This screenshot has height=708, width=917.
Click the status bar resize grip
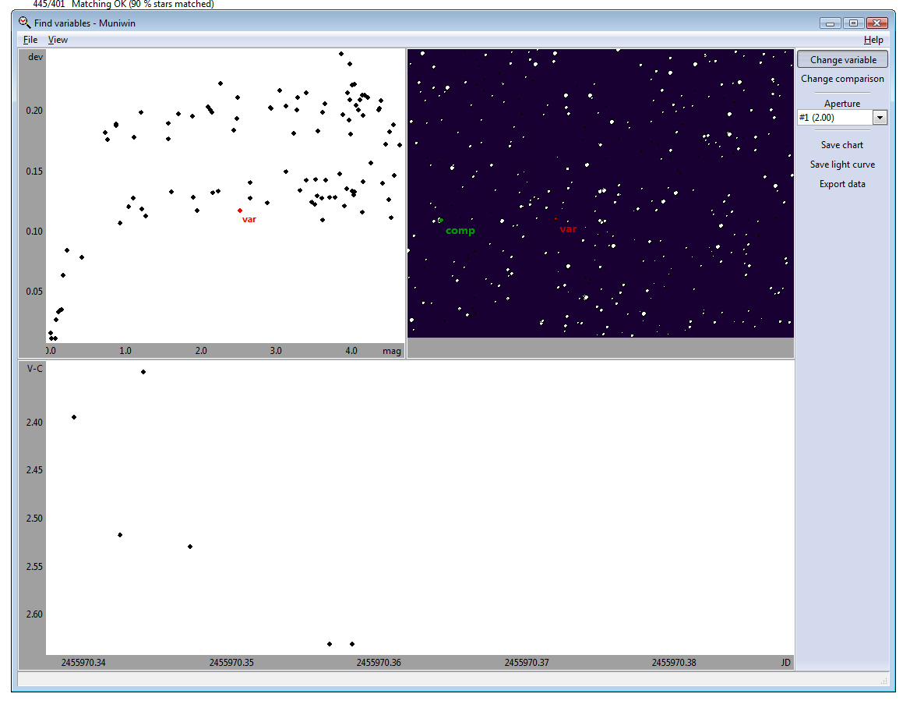[x=883, y=681]
